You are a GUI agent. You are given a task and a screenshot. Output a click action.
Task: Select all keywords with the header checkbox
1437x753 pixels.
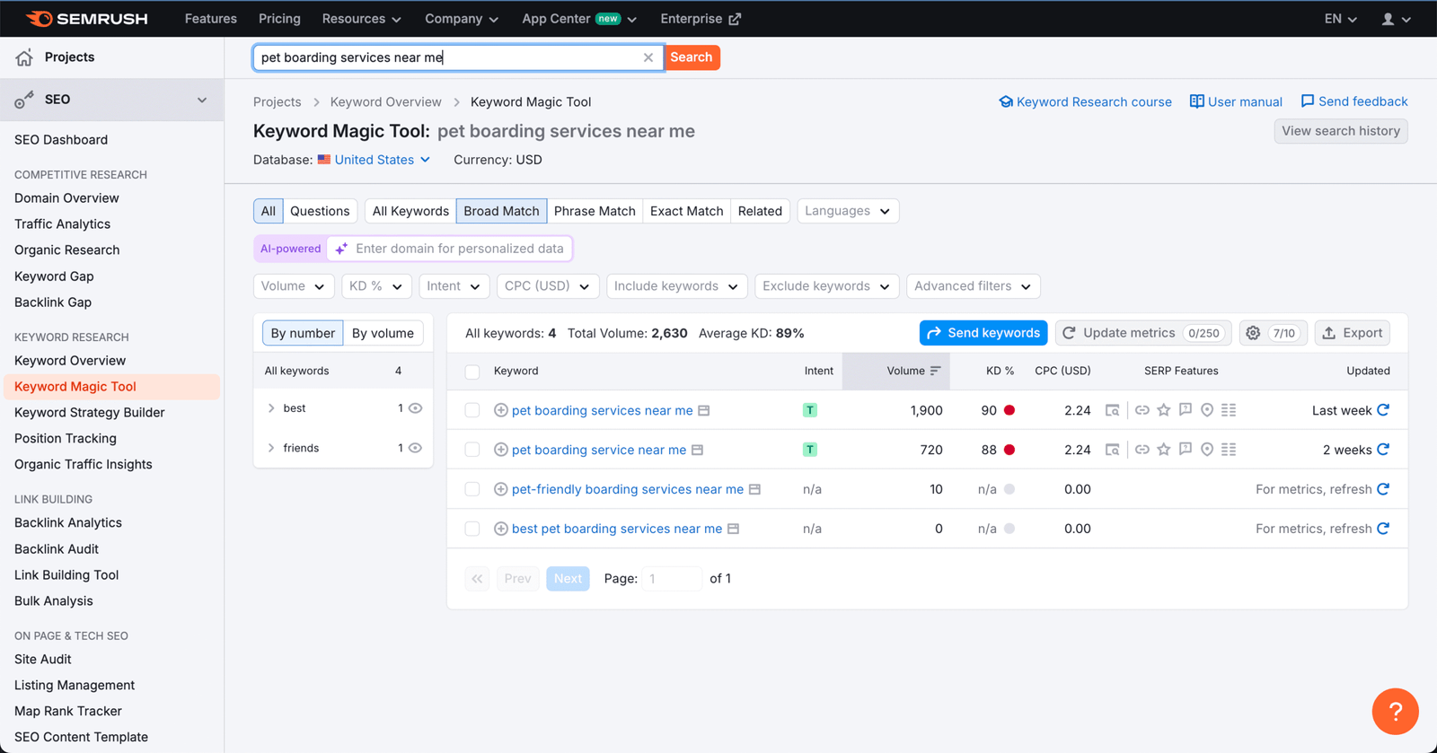(472, 371)
